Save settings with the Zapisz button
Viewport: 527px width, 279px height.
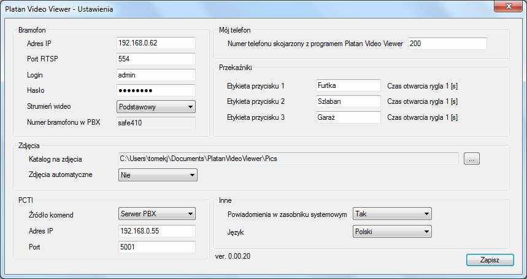point(490,260)
